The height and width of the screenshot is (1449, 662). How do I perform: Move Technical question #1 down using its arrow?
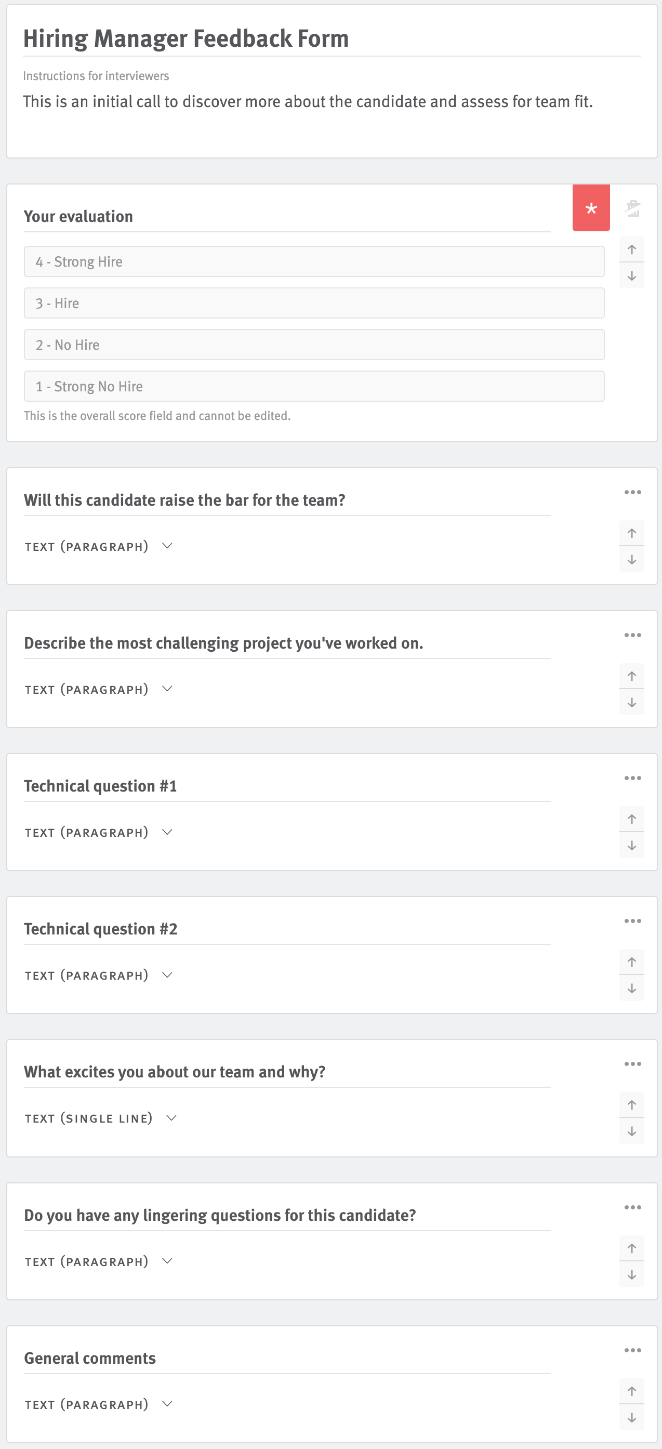(632, 846)
